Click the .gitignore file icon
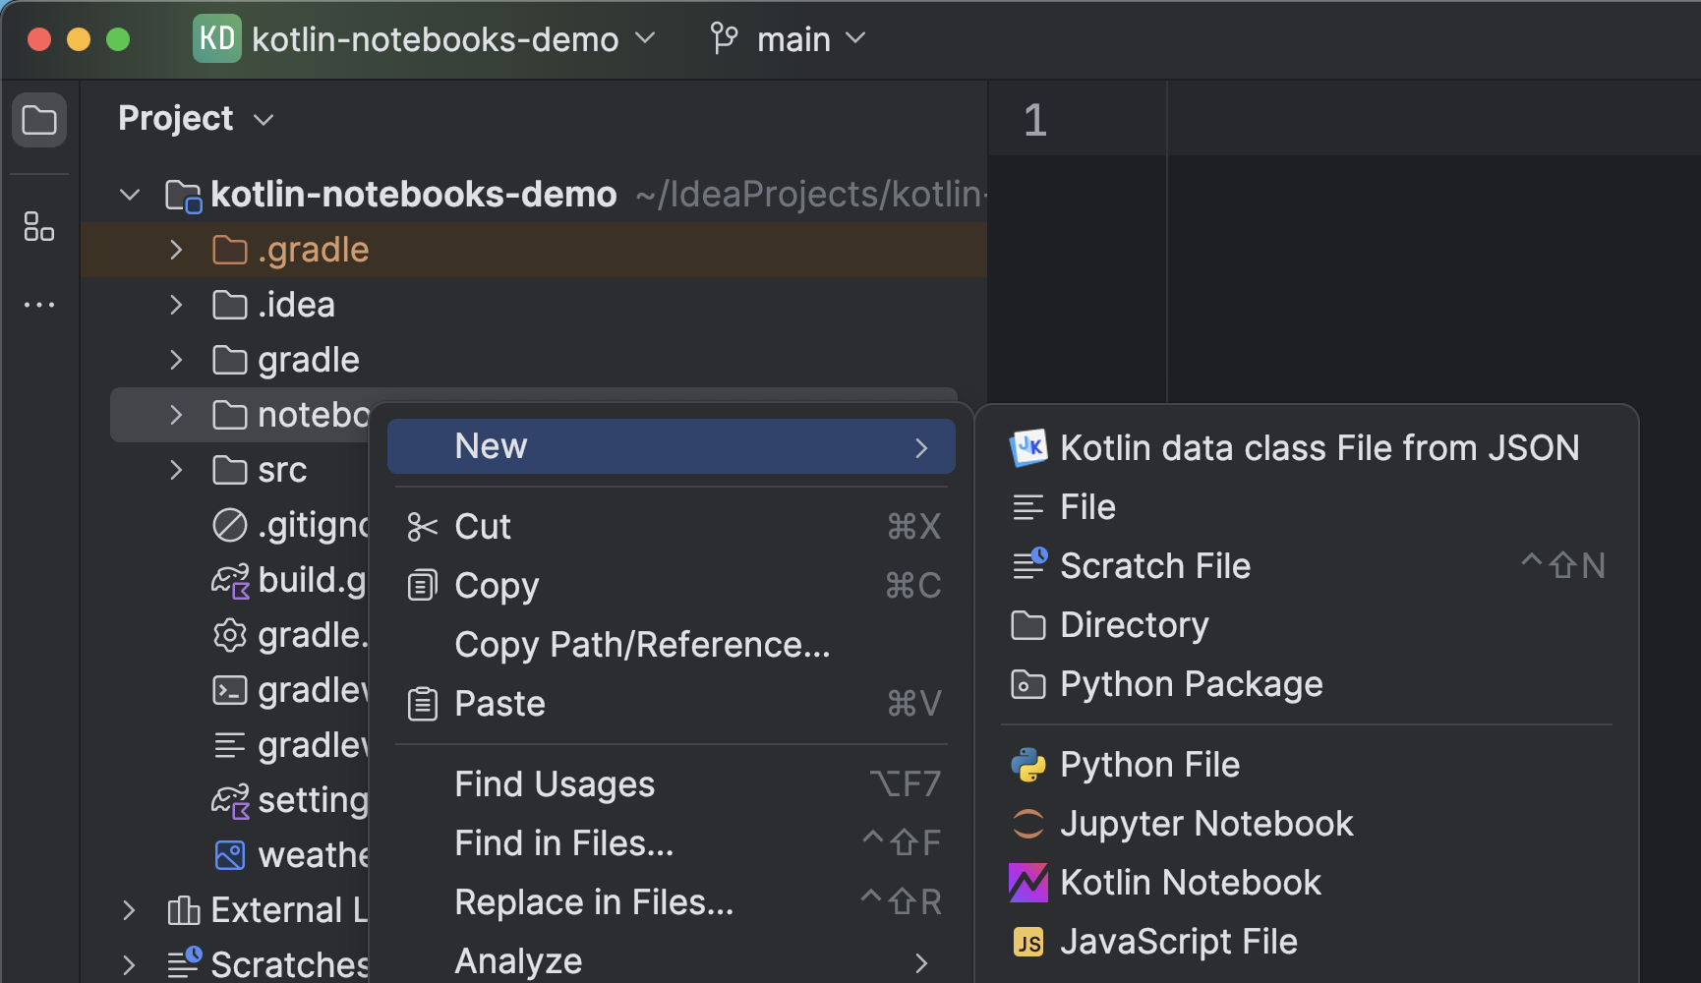The height and width of the screenshot is (983, 1701). coord(230,525)
